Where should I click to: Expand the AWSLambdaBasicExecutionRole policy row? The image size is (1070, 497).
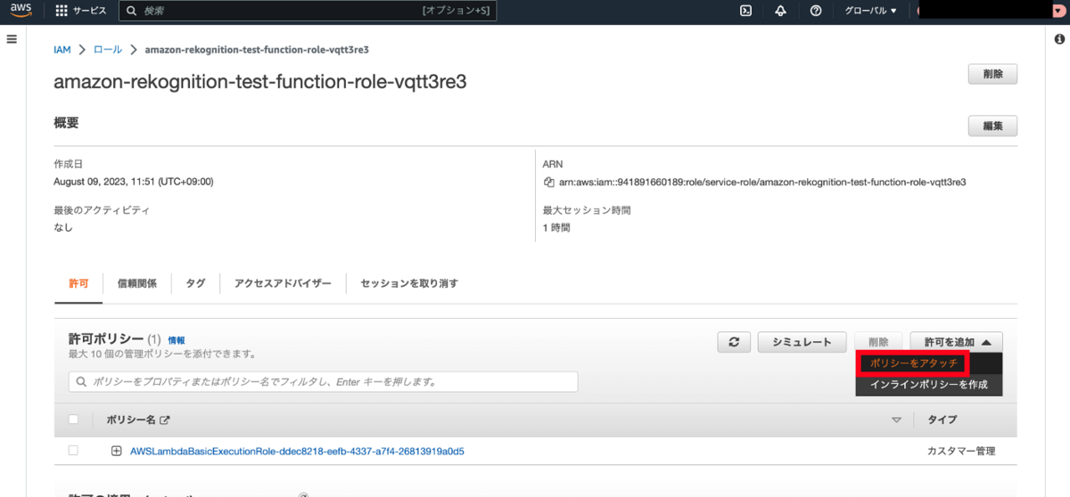point(116,451)
